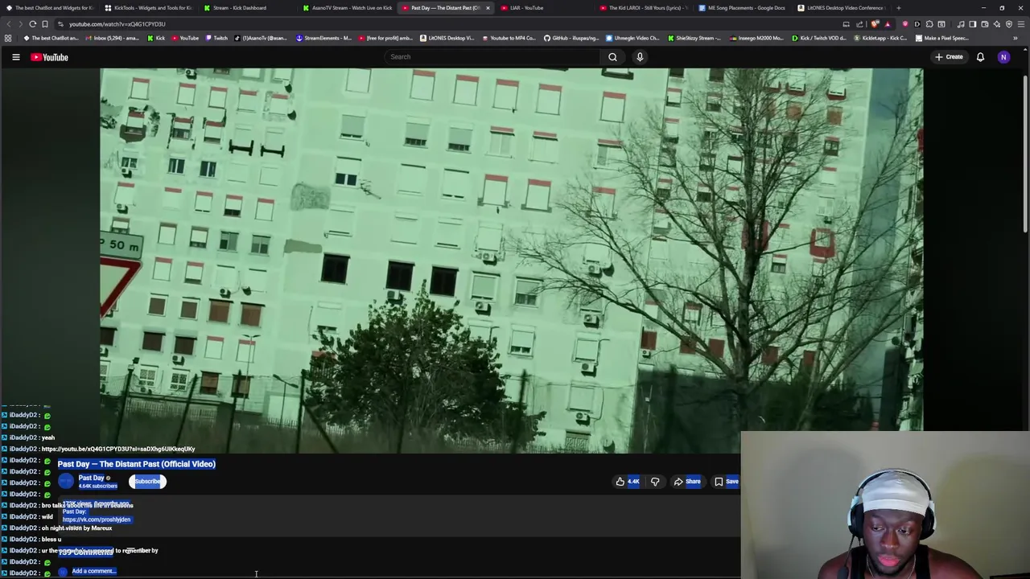Open media control music note icon
This screenshot has height=579, width=1030.
(961, 24)
